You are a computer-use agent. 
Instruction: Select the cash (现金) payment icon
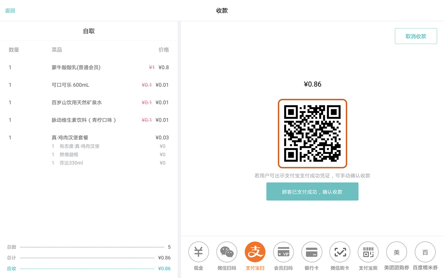[x=198, y=252]
